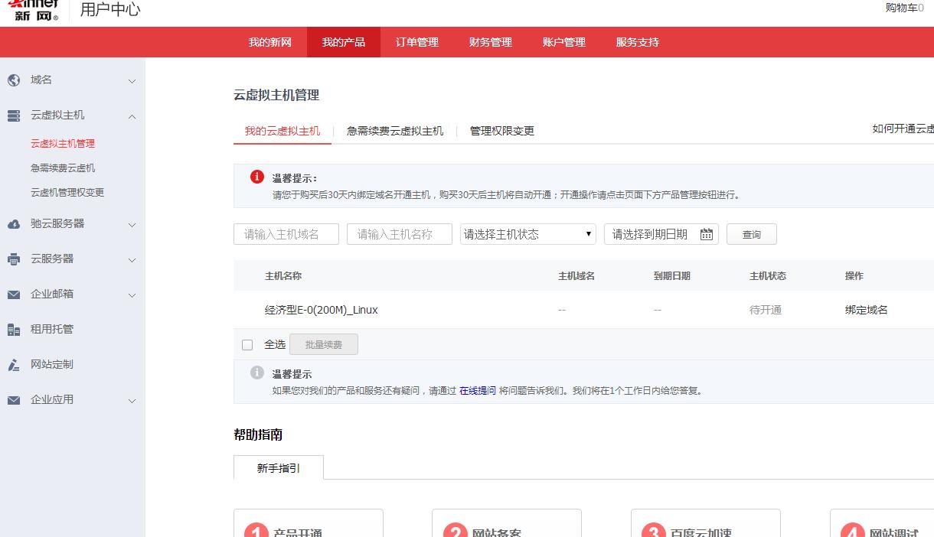
Task: Click the 租用托管 sidebar icon
Action: tap(13, 330)
